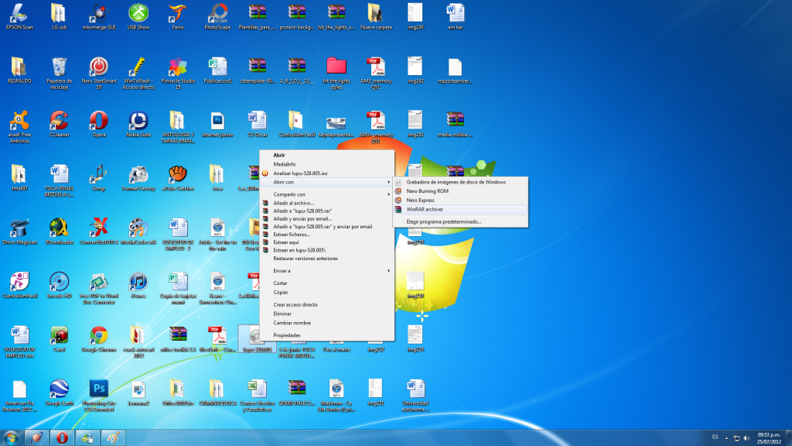Launch the Opera desktop shortcut
This screenshot has width=792, height=446.
click(x=99, y=124)
